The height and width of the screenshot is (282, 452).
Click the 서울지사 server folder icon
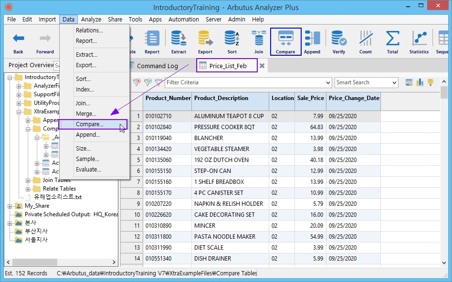19,240
